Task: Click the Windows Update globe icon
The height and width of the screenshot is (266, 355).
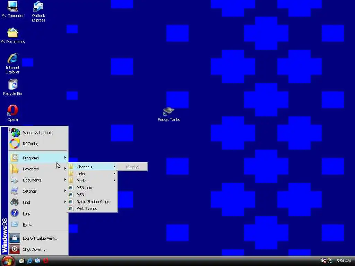Action: [x=15, y=133]
